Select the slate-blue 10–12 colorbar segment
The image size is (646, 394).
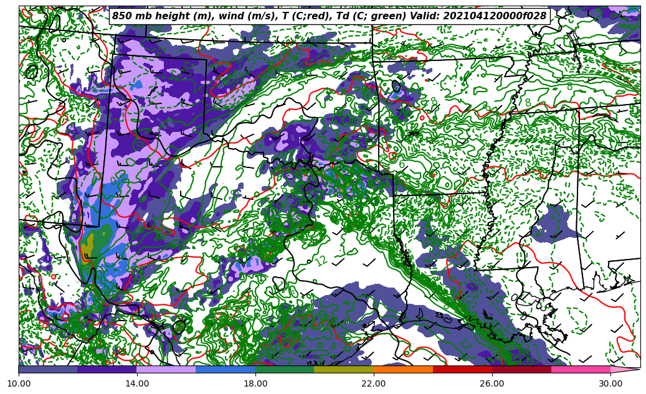click(x=48, y=369)
